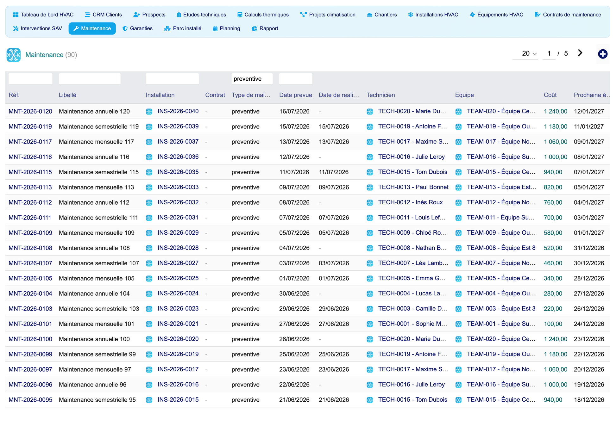The height and width of the screenshot is (432, 616).
Task: Click the Date prevue filter input
Action: pyautogui.click(x=296, y=79)
